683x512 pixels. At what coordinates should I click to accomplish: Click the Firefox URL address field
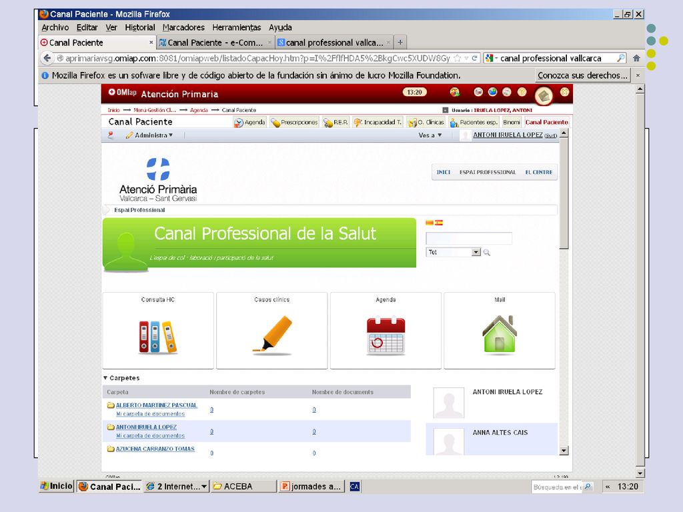(x=257, y=58)
